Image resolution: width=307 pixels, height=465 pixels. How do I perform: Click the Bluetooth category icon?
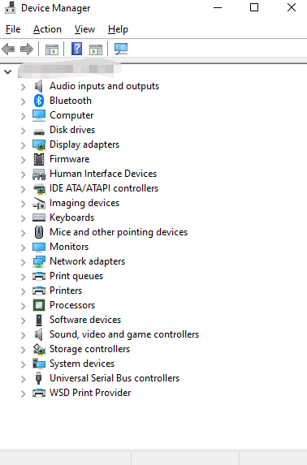(39, 101)
